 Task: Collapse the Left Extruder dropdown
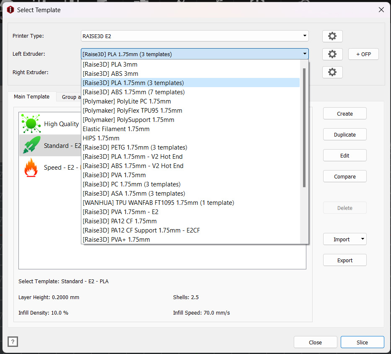[305, 54]
